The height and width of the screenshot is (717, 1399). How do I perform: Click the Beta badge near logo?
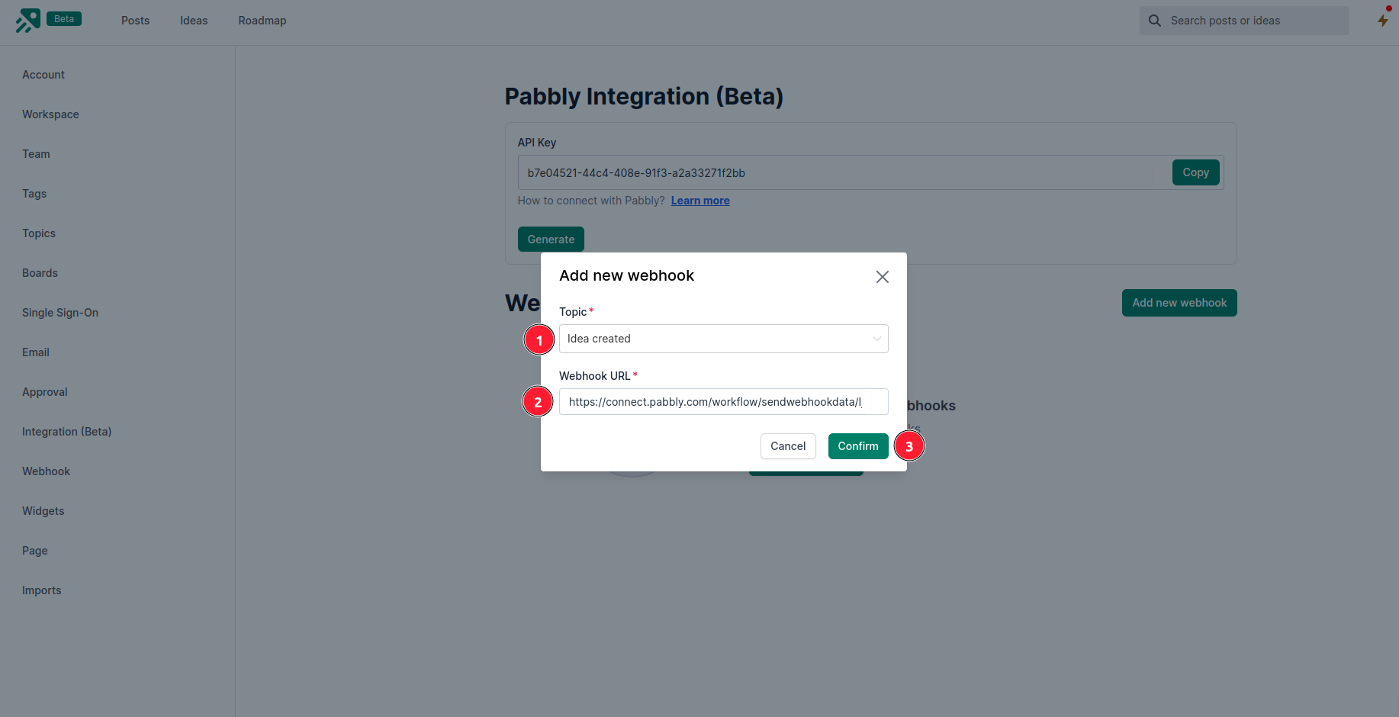(64, 19)
